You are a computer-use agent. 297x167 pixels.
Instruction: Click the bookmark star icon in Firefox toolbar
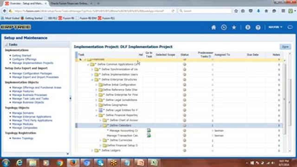click(236, 11)
